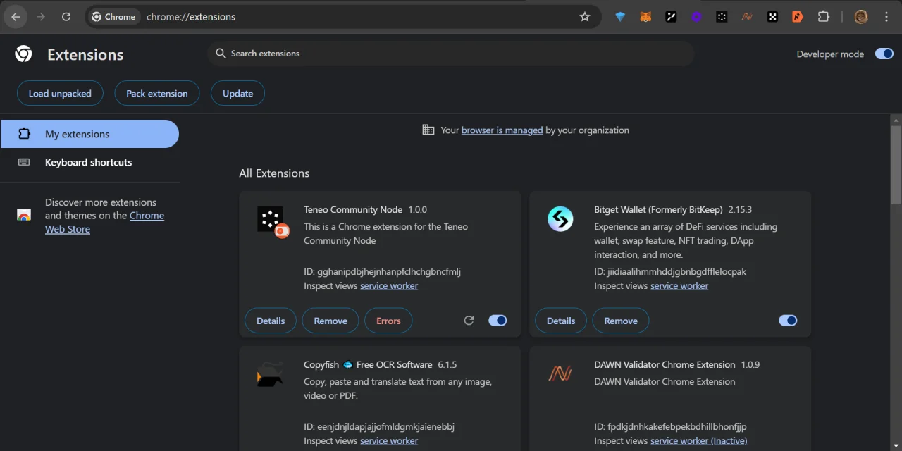Go back to the previous page
902x451 pixels.
point(16,17)
